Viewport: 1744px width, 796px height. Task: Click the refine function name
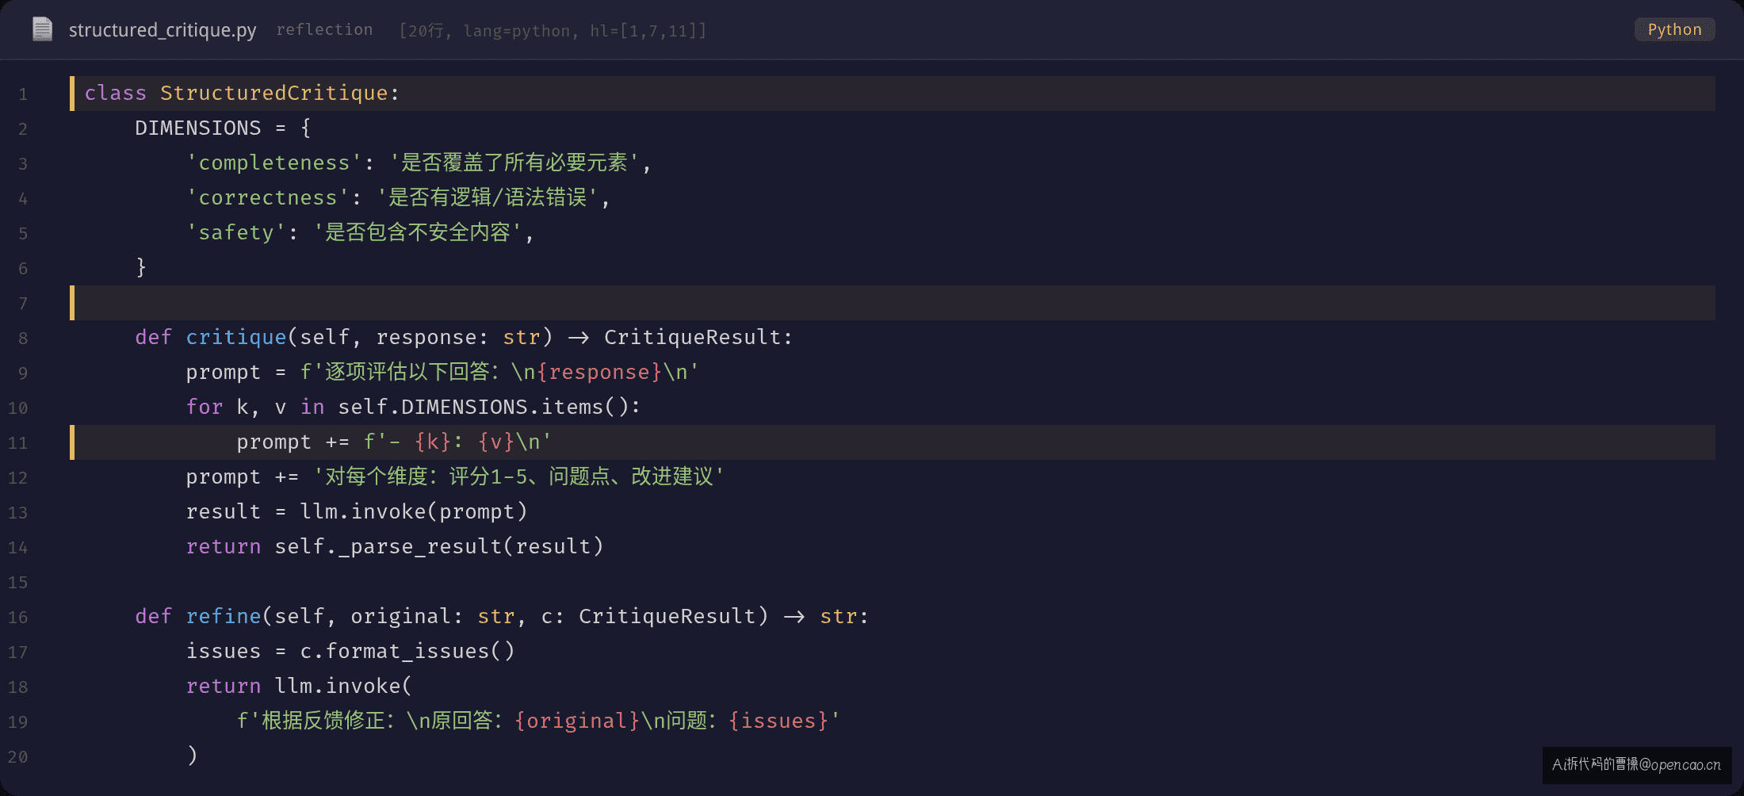coord(223,616)
